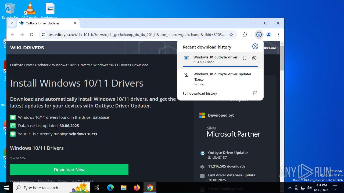Pause the Windows_10-outbyte-driver download
Image resolution: width=344 pixels, height=193 pixels.
point(245,58)
